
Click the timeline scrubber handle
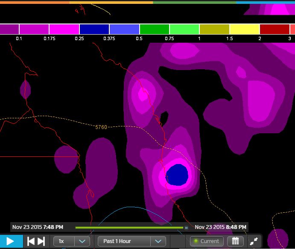[x=186, y=228]
